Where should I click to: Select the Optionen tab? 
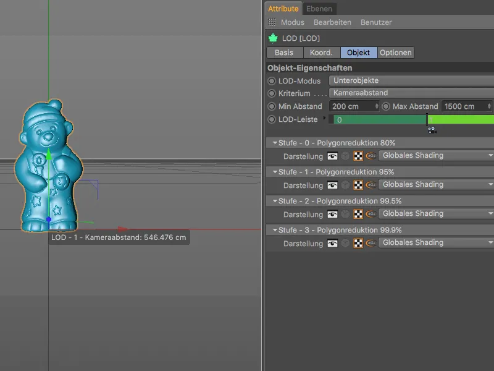coord(396,53)
